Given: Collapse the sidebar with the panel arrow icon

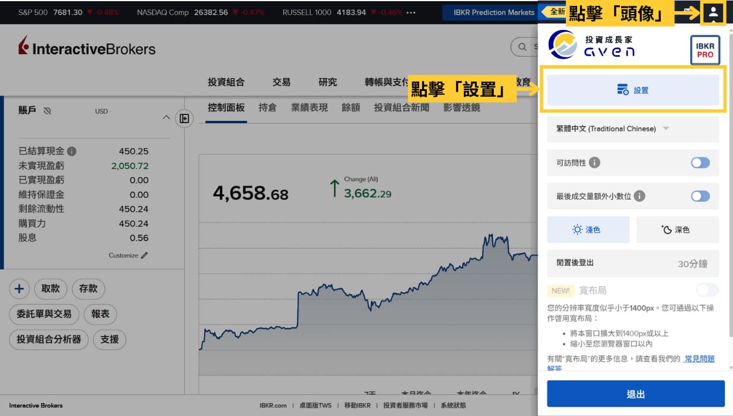Looking at the screenshot, I should click(x=184, y=119).
